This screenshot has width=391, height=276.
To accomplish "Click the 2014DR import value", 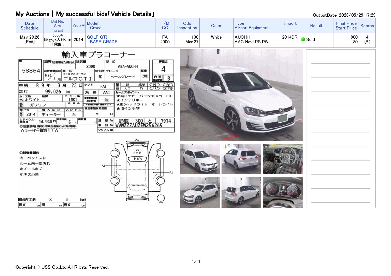I will pyautogui.click(x=290, y=37).
